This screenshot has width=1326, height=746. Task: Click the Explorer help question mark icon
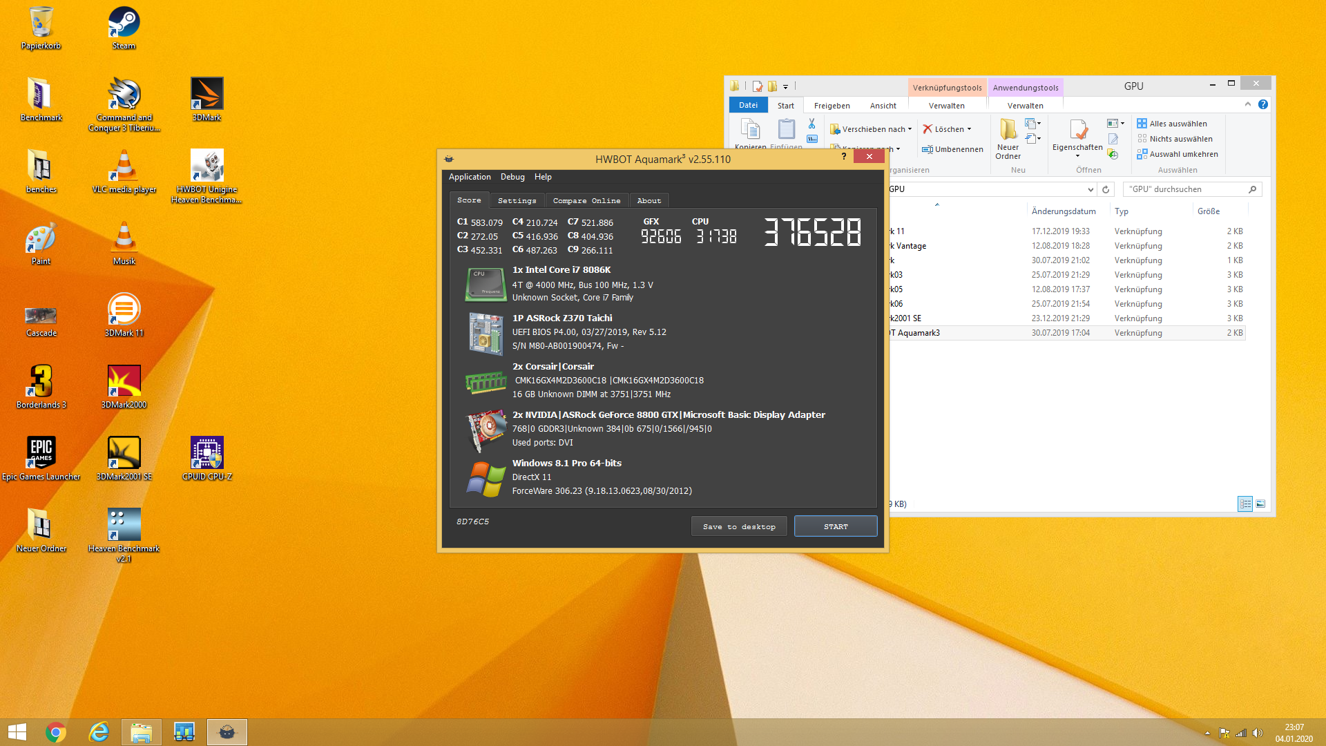tap(1263, 104)
